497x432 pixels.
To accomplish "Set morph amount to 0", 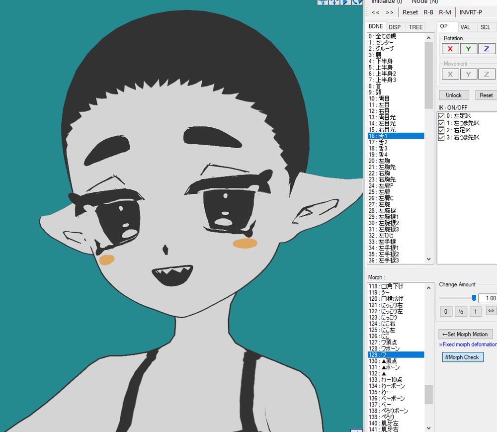I will [x=445, y=311].
